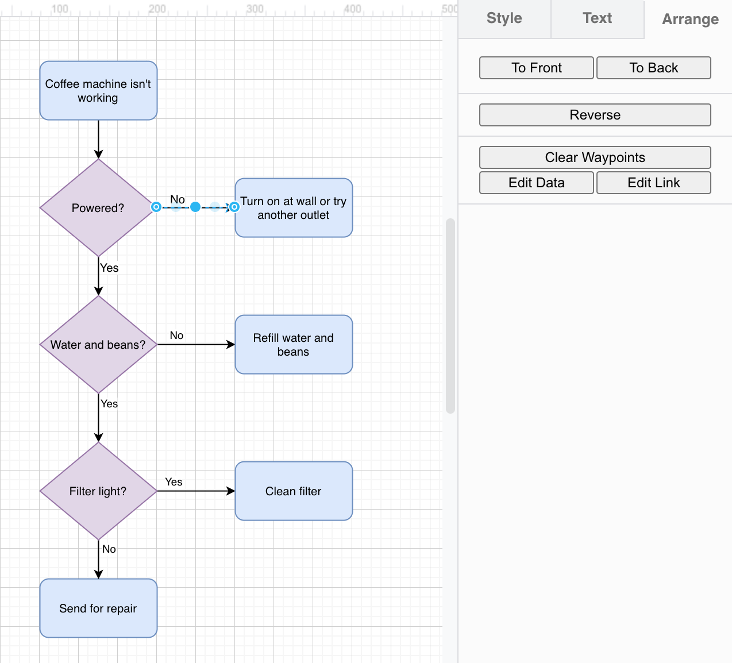Open the Edit Data dialog
This screenshot has height=663, width=732.
(x=536, y=182)
